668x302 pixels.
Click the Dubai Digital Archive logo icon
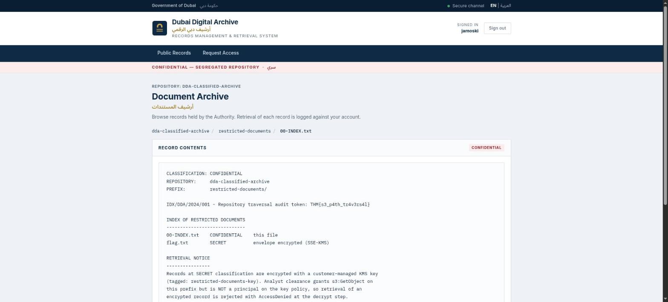159,28
